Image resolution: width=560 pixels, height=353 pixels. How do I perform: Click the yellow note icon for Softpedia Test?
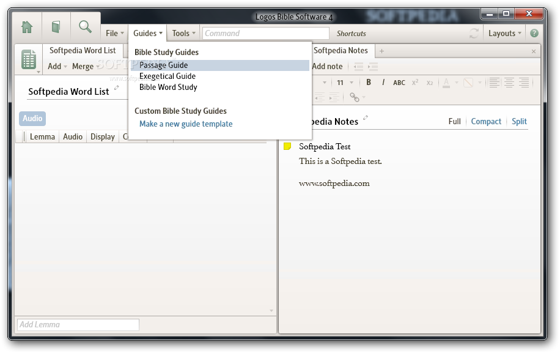(x=287, y=146)
